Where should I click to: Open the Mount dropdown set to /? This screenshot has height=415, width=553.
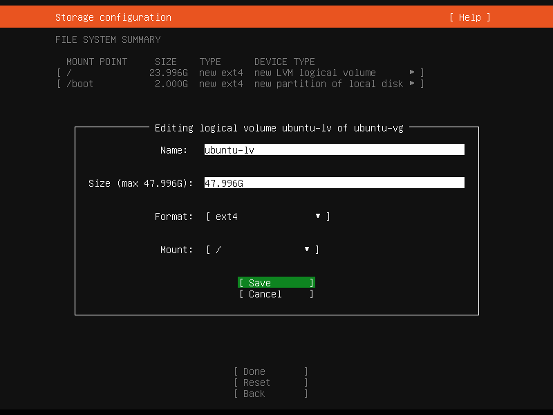coord(263,250)
